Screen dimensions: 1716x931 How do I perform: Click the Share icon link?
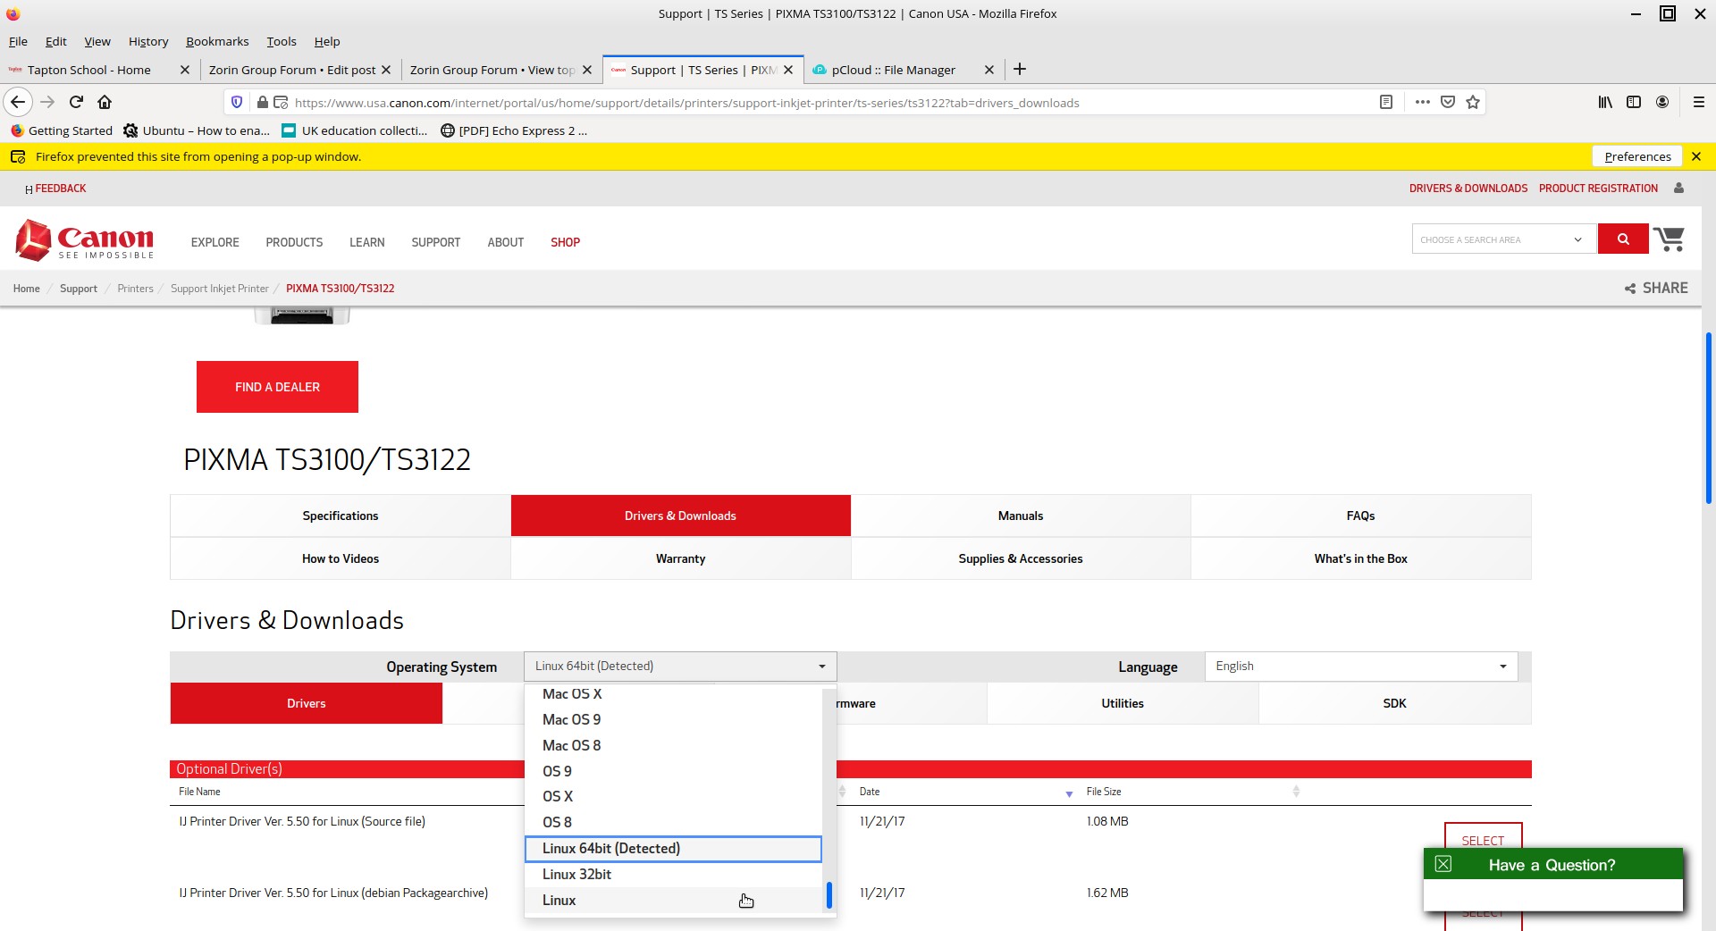[x=1655, y=288]
